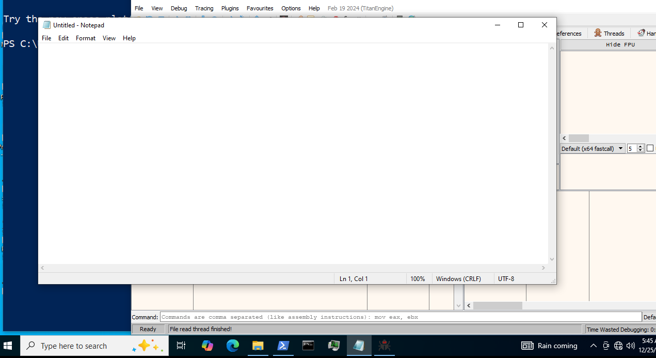
Task: Launch the Copilot icon in taskbar
Action: pyautogui.click(x=207, y=346)
